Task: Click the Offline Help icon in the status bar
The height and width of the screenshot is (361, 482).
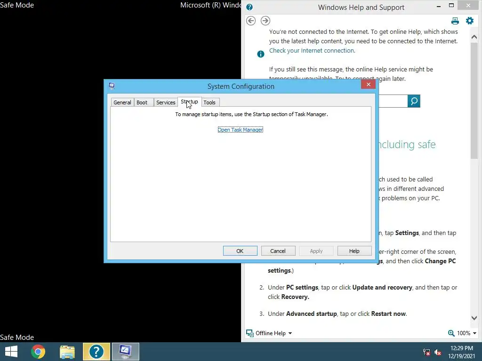Action: [x=250, y=333]
